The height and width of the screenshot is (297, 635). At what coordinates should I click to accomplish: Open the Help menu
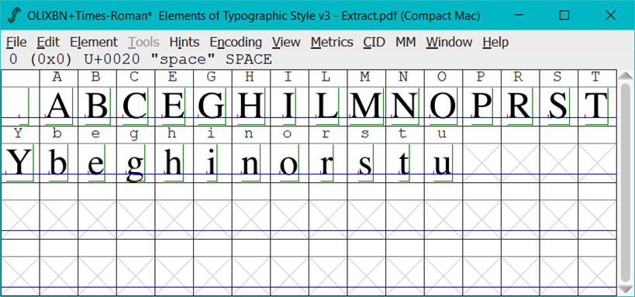click(x=495, y=42)
